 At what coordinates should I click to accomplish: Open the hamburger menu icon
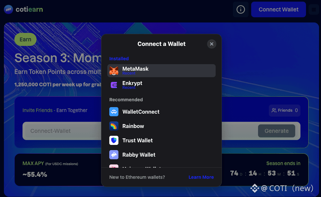pos(313,9)
